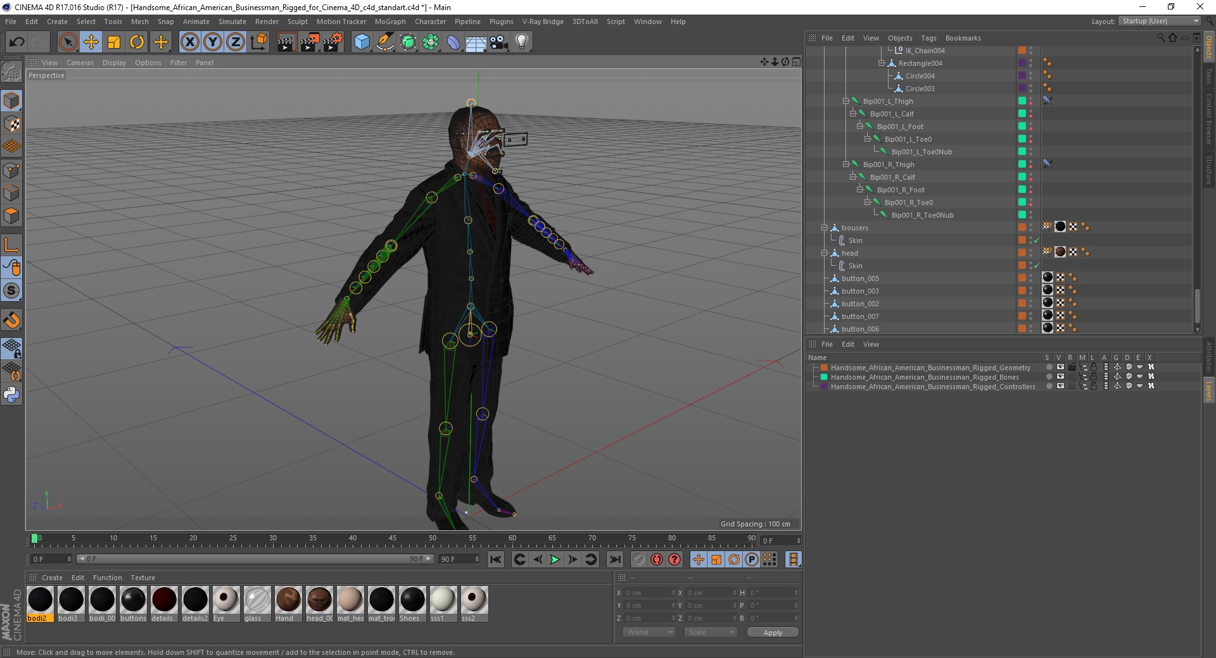Select the glass material swatch
The height and width of the screenshot is (658, 1216).
point(257,600)
